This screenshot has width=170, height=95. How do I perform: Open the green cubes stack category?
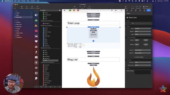click(x=36, y=20)
